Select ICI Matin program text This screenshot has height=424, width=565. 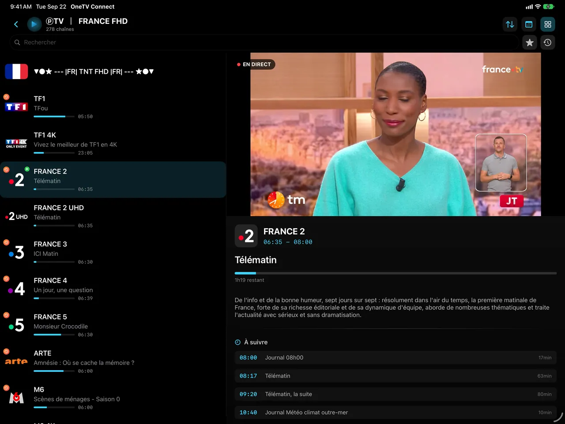point(46,254)
